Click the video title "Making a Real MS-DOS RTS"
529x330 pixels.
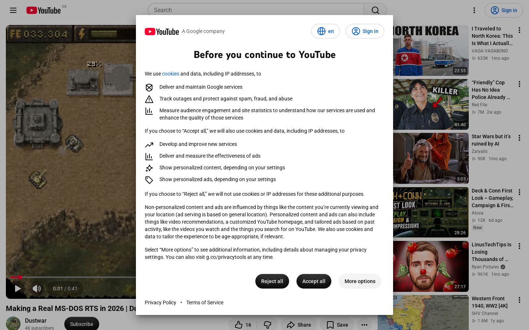tap(71, 308)
